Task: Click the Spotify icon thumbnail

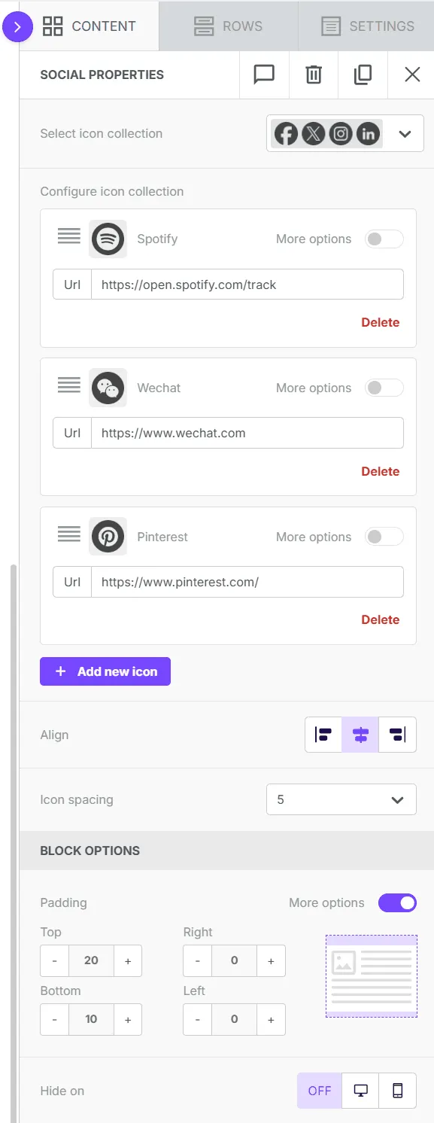Action: 108,239
